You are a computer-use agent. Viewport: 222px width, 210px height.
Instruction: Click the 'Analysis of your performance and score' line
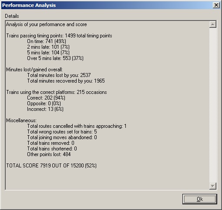pos(47,24)
